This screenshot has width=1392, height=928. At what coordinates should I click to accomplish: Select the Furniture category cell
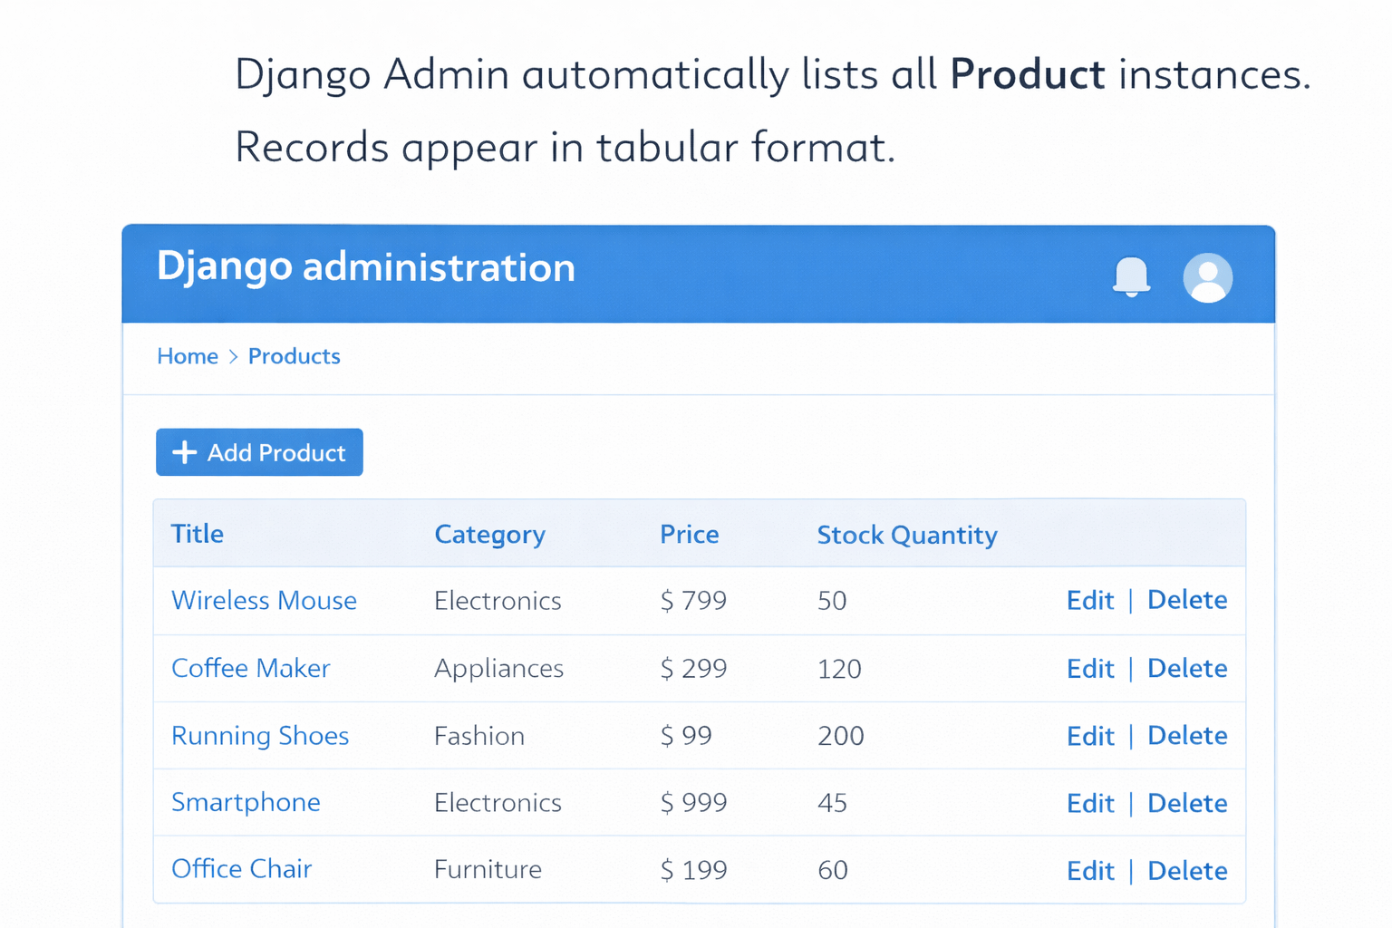click(488, 870)
